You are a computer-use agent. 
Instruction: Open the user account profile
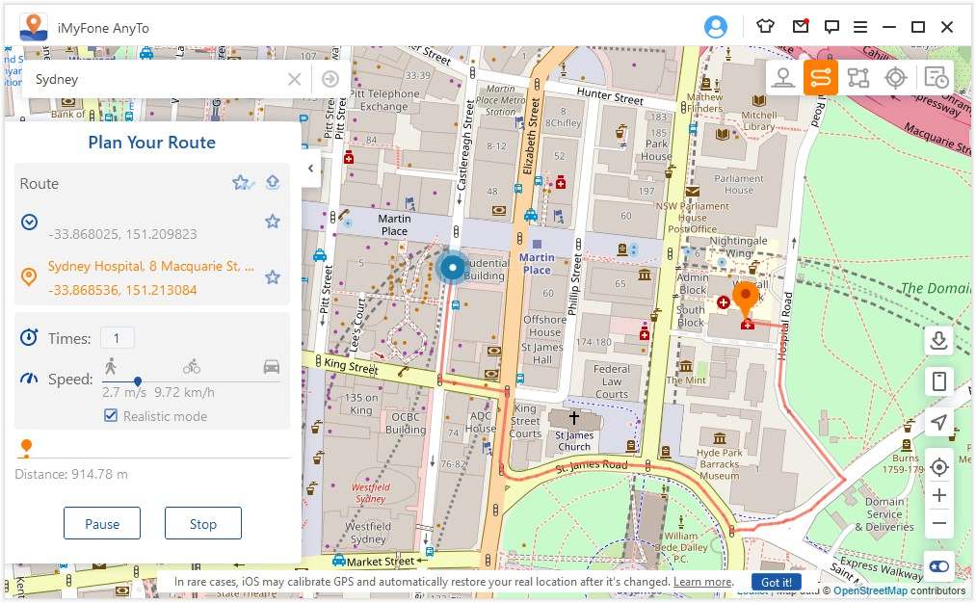[x=716, y=27]
